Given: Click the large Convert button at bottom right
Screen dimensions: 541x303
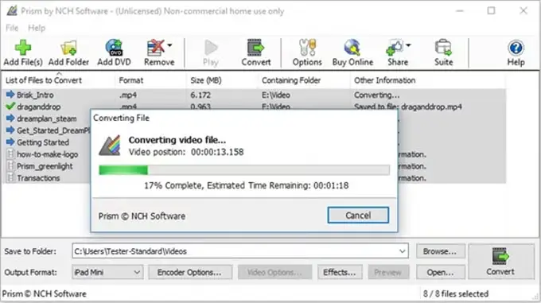Looking at the screenshot, I should tap(501, 262).
